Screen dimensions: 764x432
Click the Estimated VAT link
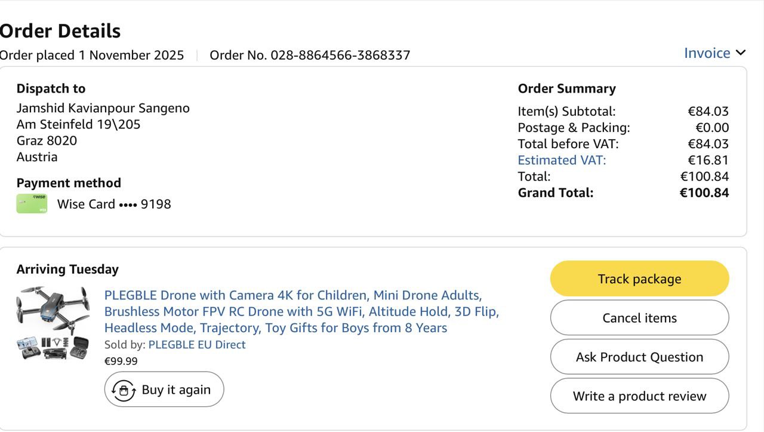pyautogui.click(x=562, y=160)
